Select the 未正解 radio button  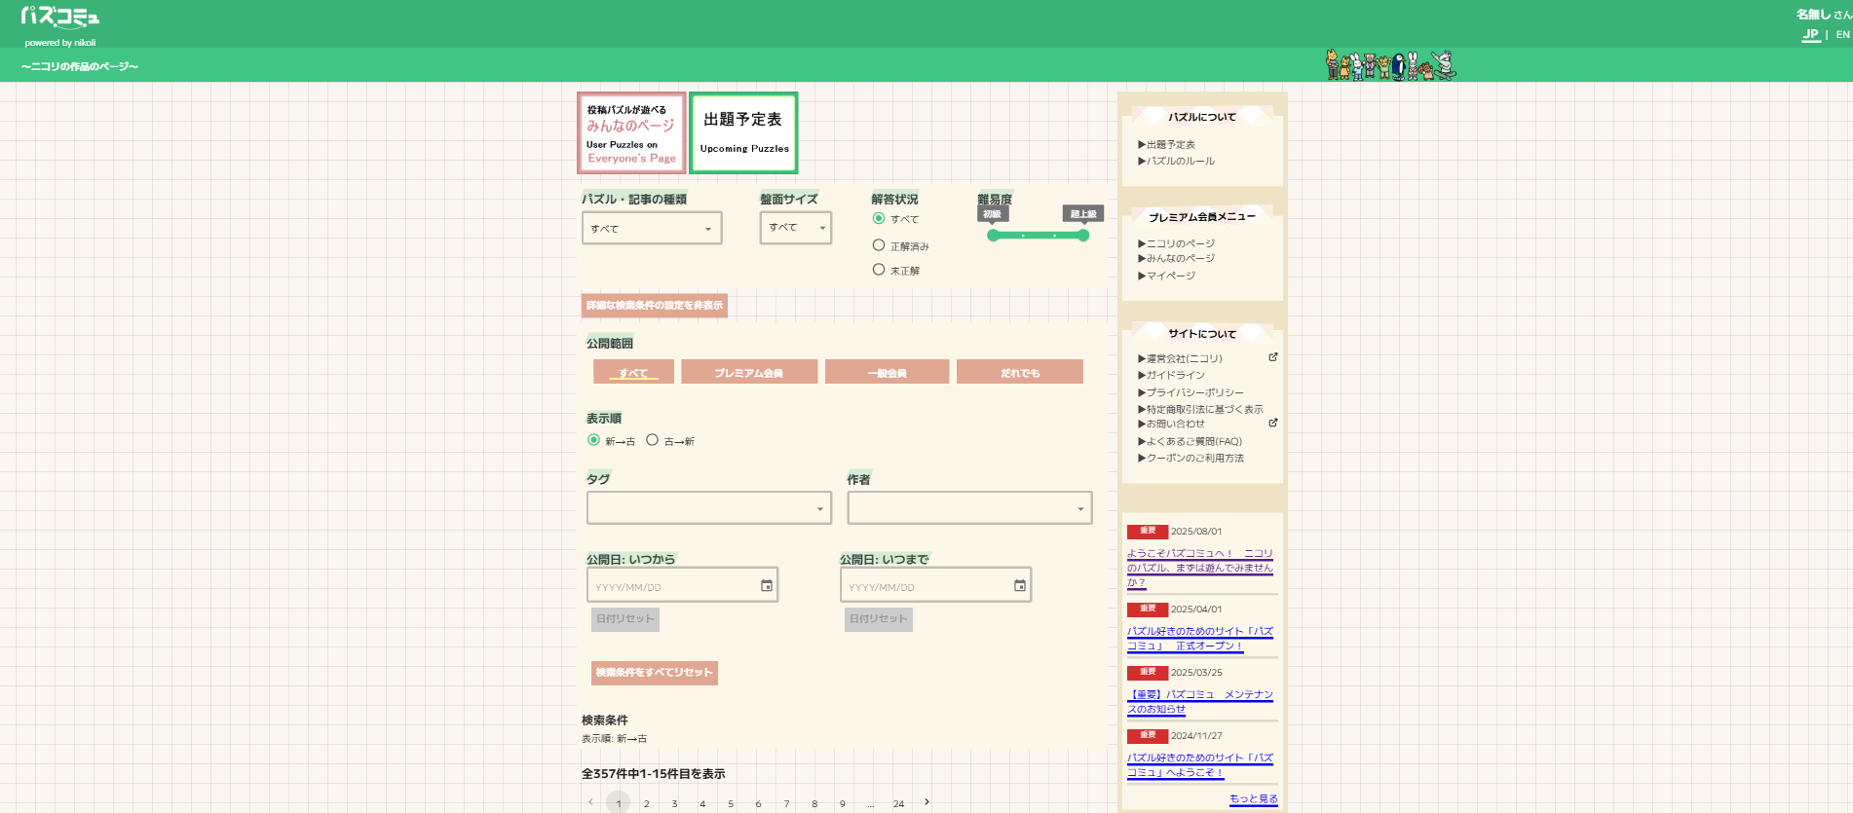click(879, 270)
